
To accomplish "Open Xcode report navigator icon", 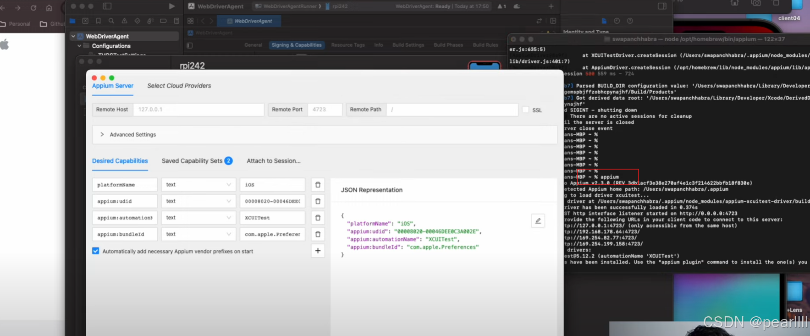I will click(x=176, y=21).
